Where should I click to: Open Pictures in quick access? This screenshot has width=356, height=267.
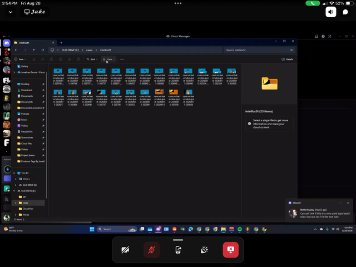coord(25,113)
